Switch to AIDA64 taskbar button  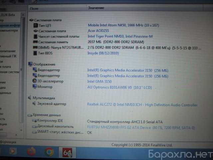coord(67,152)
